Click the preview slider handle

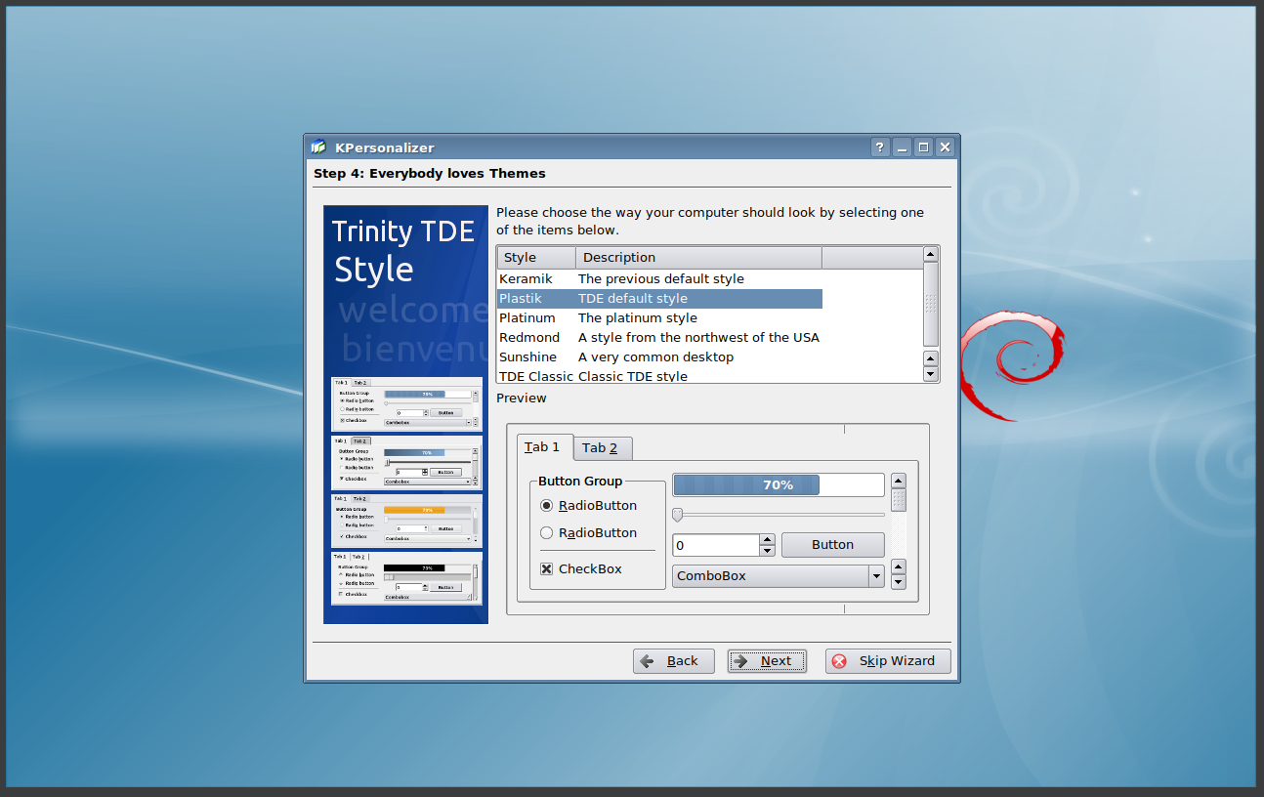[677, 515]
